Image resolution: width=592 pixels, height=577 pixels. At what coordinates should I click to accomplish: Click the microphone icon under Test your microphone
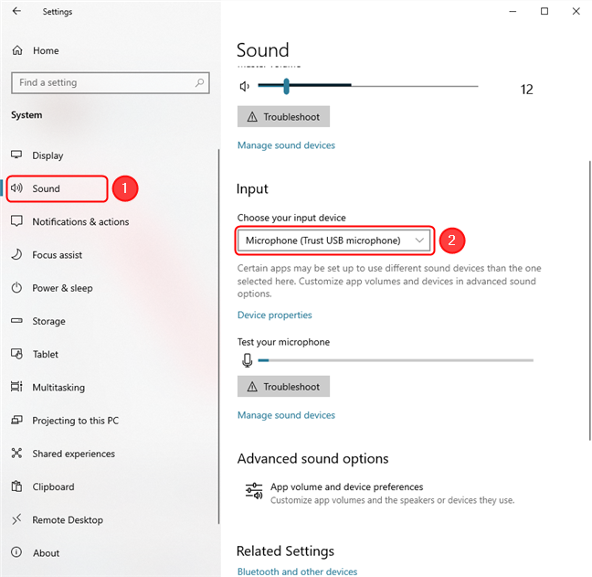(x=248, y=360)
